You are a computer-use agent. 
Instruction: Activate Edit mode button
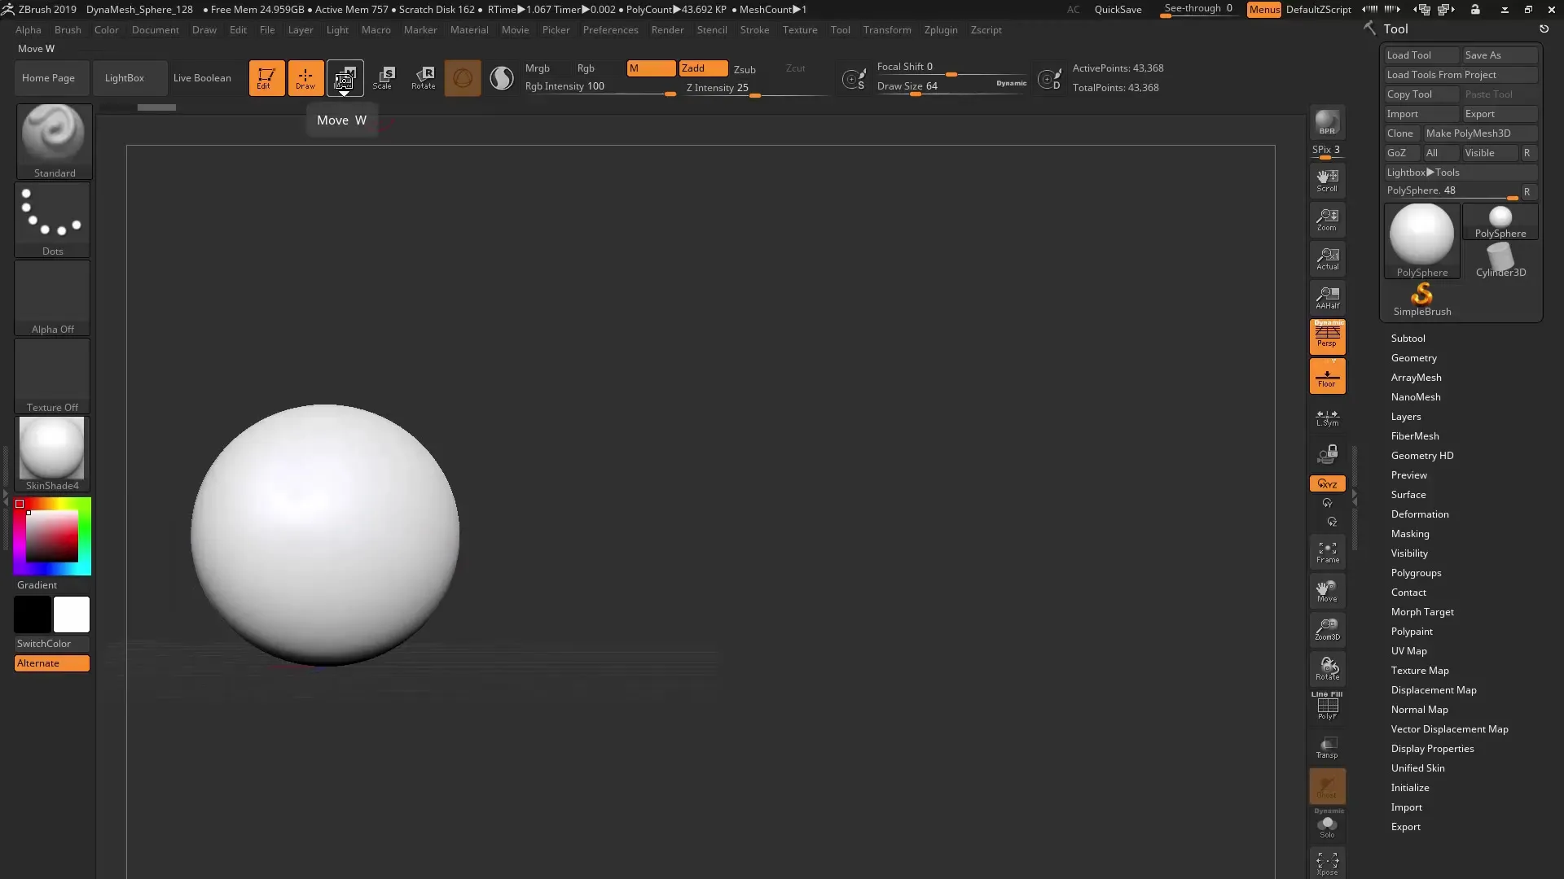point(266,78)
